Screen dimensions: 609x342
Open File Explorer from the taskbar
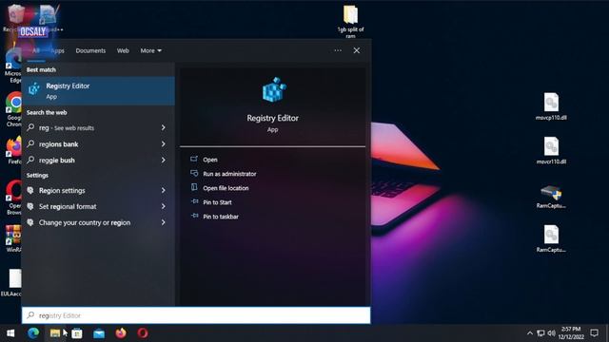coord(55,333)
